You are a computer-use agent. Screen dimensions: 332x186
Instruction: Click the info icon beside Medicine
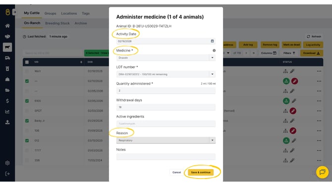tap(214, 50)
